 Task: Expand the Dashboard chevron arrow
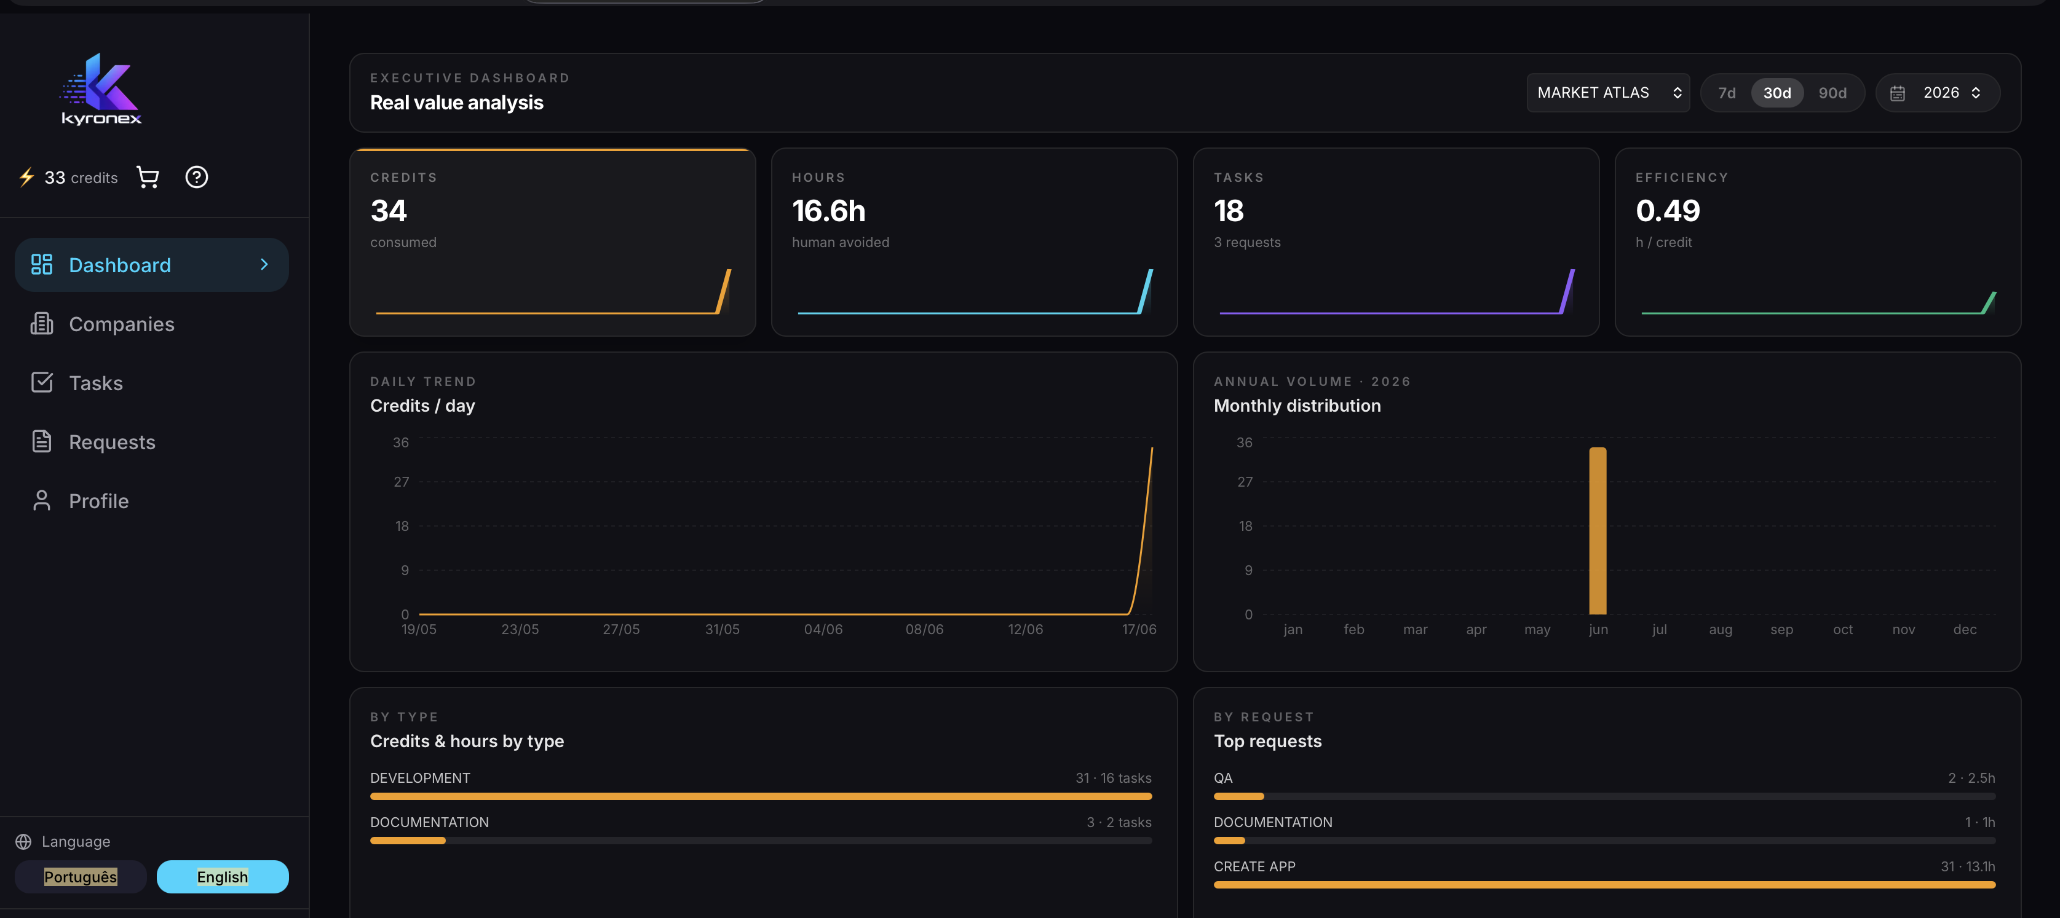tap(264, 264)
